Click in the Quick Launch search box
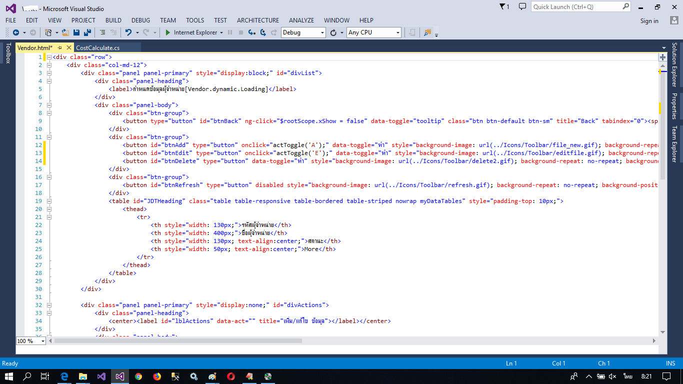The image size is (683, 384). (576, 7)
